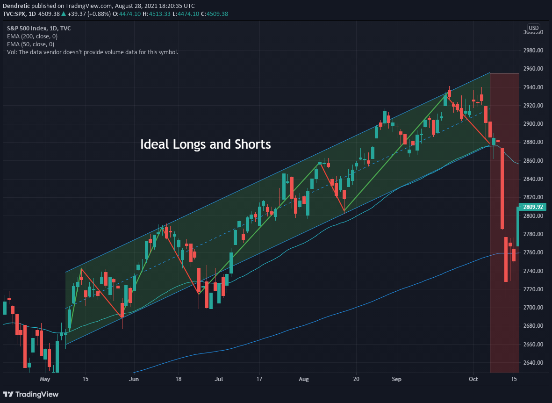Click the 20 date label on time axis
The height and width of the screenshot is (403, 552).
pyautogui.click(x=356, y=380)
